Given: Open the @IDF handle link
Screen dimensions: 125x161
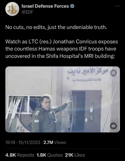Looking at the screenshot, I should click(27, 12).
